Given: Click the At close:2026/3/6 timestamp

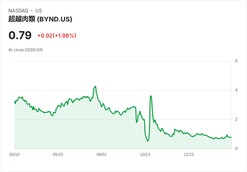Looking at the screenshot, I should tap(26, 50).
